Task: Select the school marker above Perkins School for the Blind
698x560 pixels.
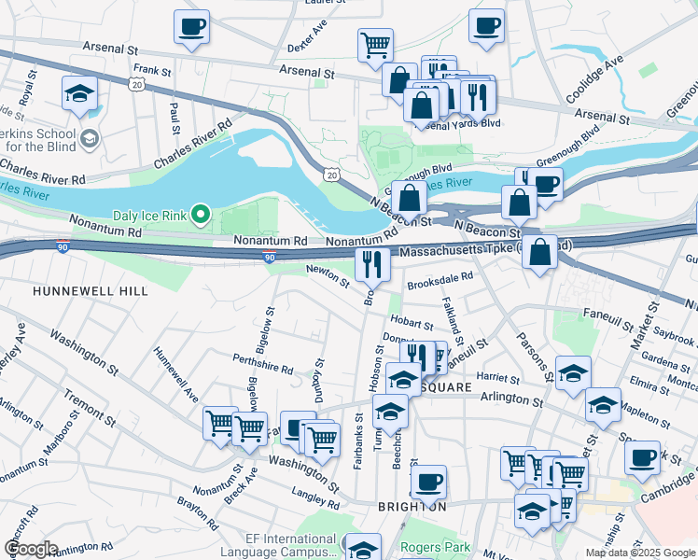Action: [79, 95]
